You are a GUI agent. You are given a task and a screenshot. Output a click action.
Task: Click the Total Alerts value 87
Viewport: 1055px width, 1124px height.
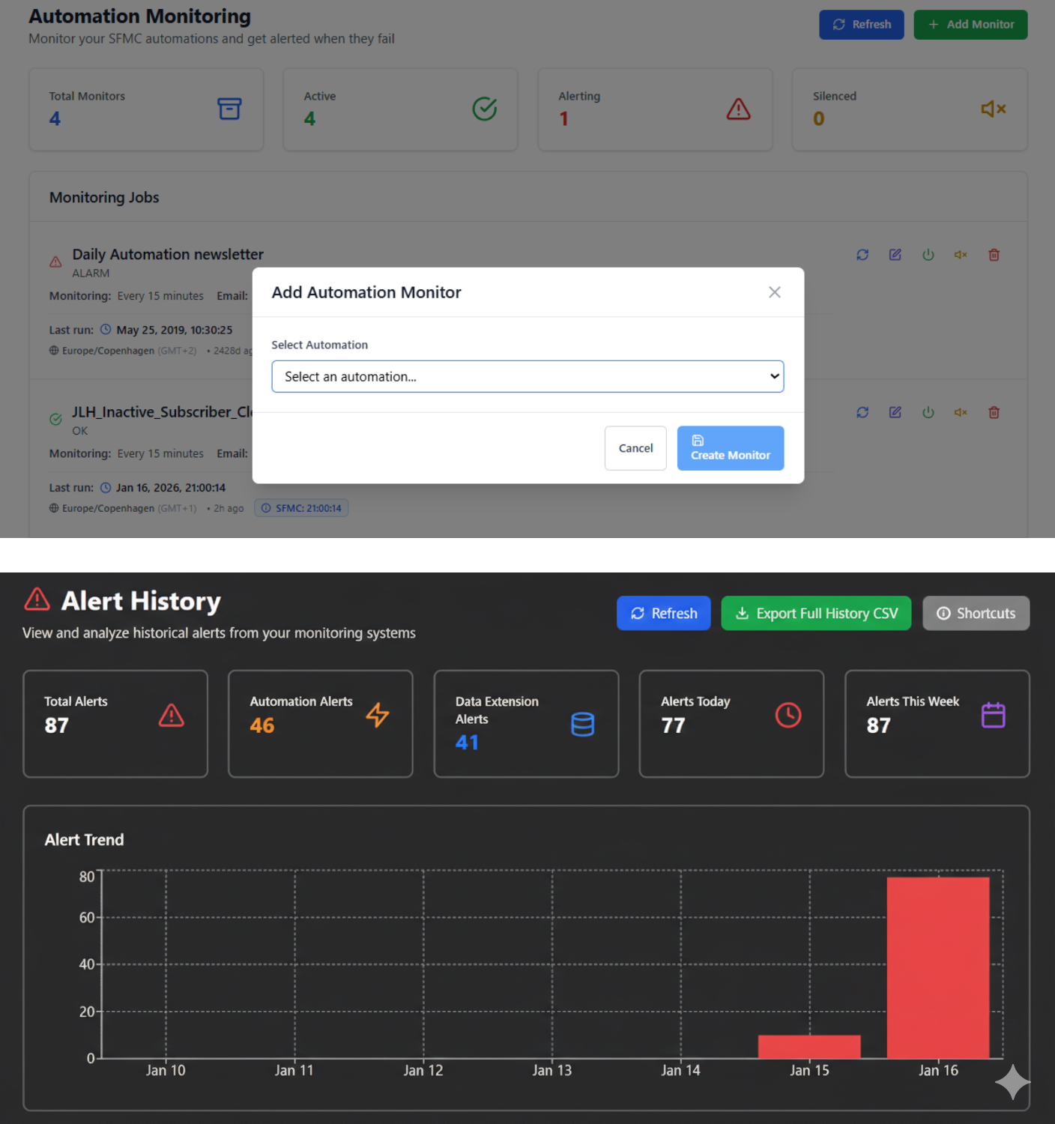point(57,725)
